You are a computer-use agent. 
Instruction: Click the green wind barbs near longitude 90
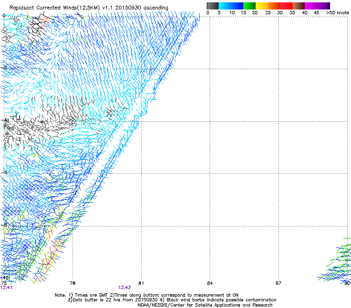point(336,261)
